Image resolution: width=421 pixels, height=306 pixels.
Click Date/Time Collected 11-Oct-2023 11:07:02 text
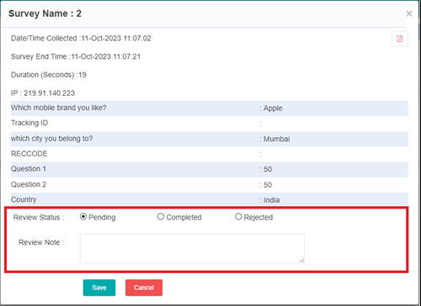[x=81, y=38]
